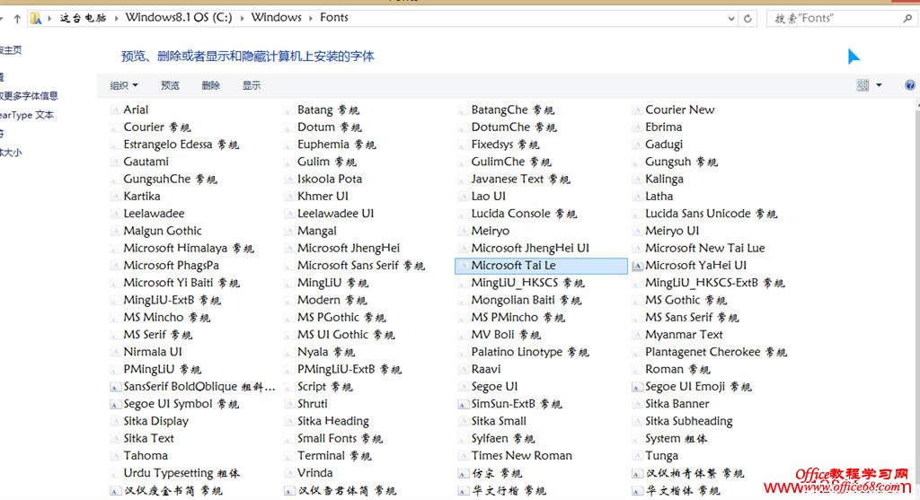
Task: Select the Sitka Subheading font
Action: [689, 421]
